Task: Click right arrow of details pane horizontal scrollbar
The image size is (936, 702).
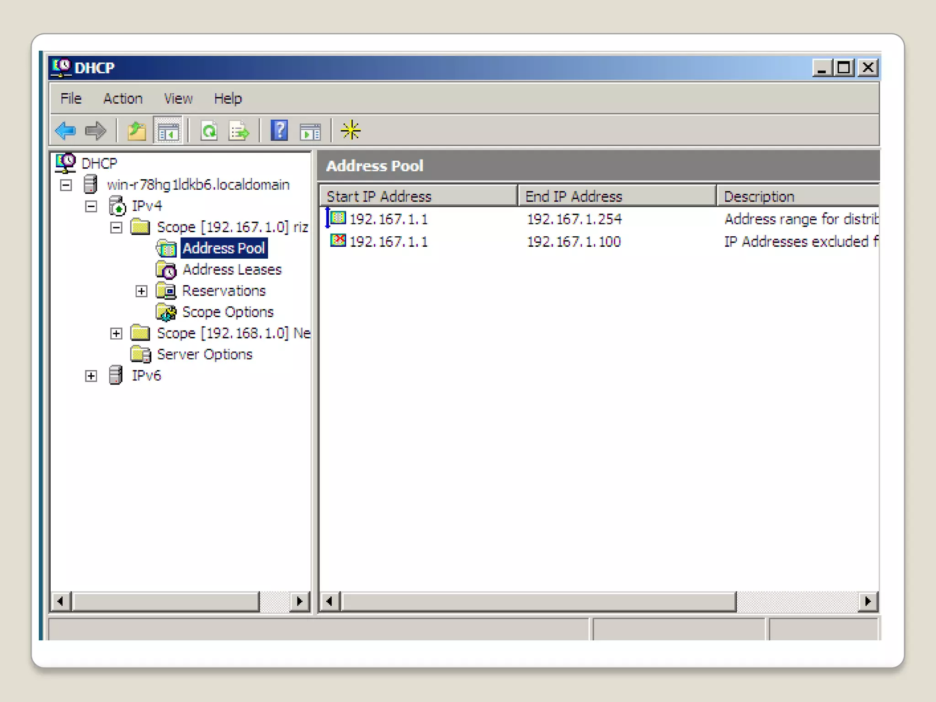Action: [x=867, y=601]
